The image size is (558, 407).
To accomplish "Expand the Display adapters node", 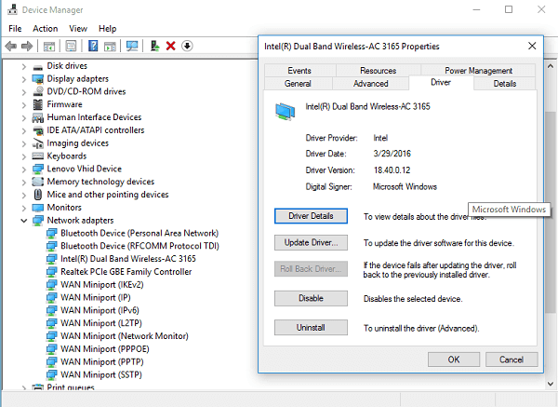I will point(24,79).
